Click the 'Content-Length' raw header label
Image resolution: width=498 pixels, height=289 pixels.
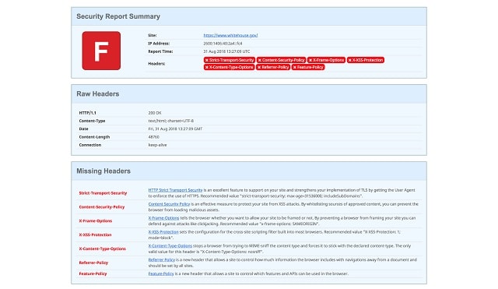pos(94,137)
